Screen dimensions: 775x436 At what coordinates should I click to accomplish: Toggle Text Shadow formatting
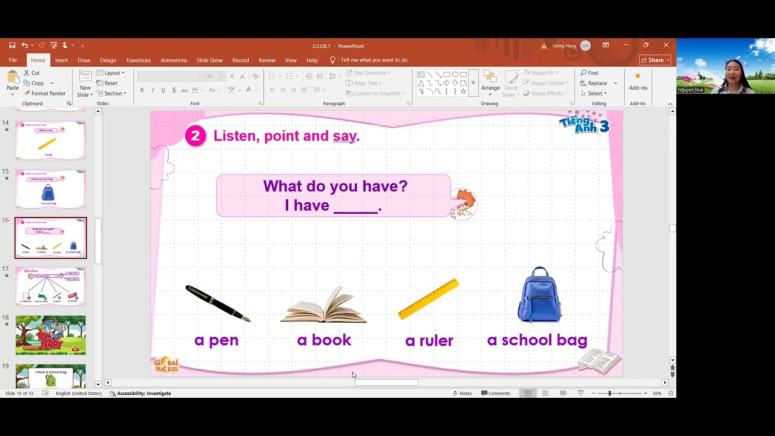[174, 90]
